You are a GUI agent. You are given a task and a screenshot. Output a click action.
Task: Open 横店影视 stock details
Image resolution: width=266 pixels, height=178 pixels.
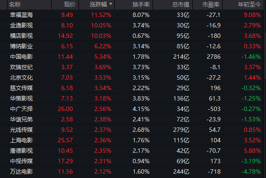[x=21, y=36]
